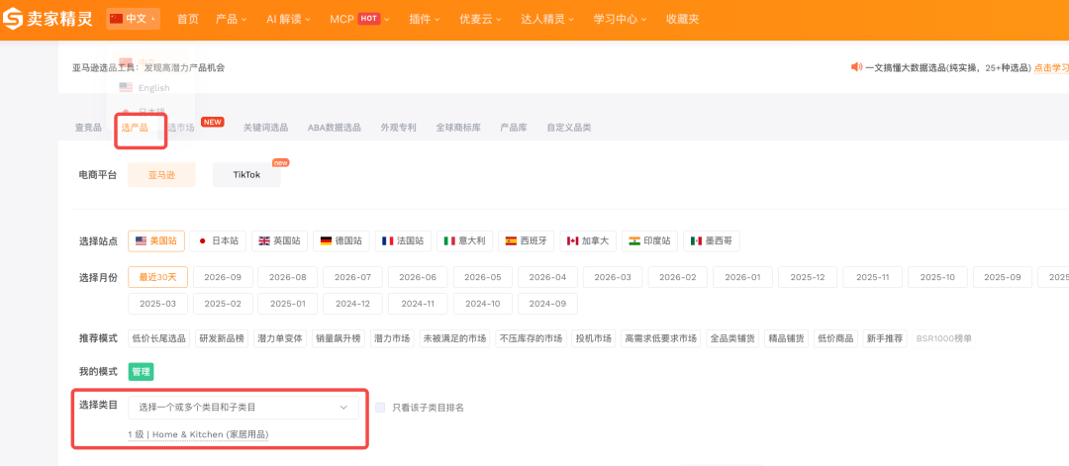Choose month 2026-06
Image resolution: width=1069 pixels, height=466 pixels.
coord(418,277)
